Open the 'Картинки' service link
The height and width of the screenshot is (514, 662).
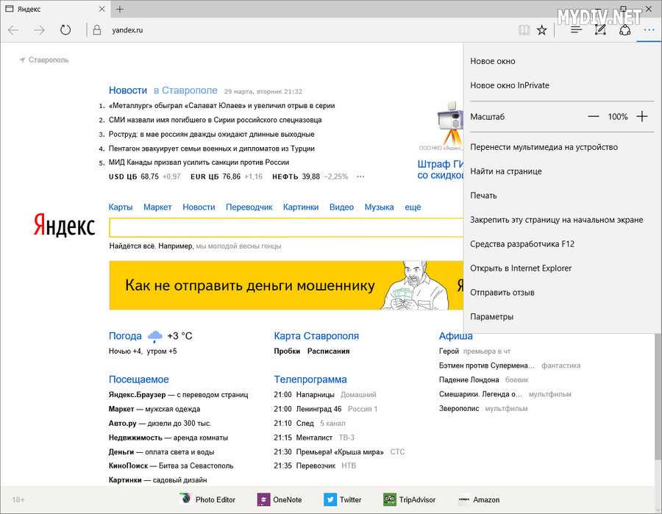click(x=301, y=207)
